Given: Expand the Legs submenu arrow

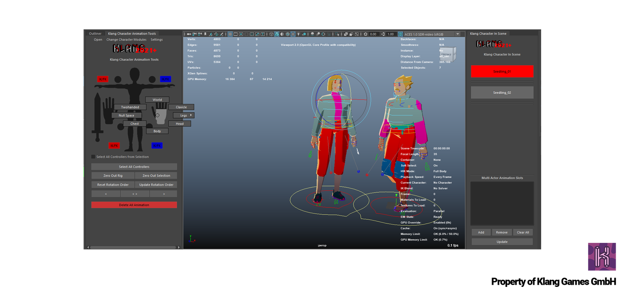Looking at the screenshot, I should (191, 115).
